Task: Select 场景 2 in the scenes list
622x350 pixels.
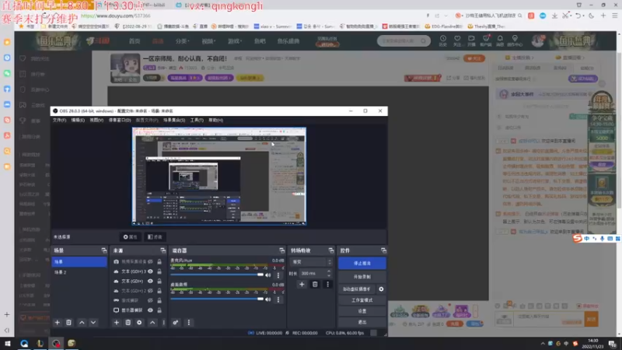Action: coord(79,272)
